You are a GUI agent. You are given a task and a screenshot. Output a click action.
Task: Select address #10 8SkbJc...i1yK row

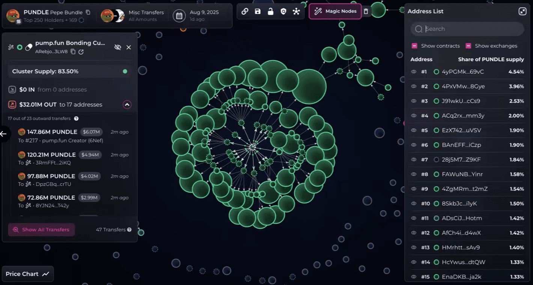(467, 204)
